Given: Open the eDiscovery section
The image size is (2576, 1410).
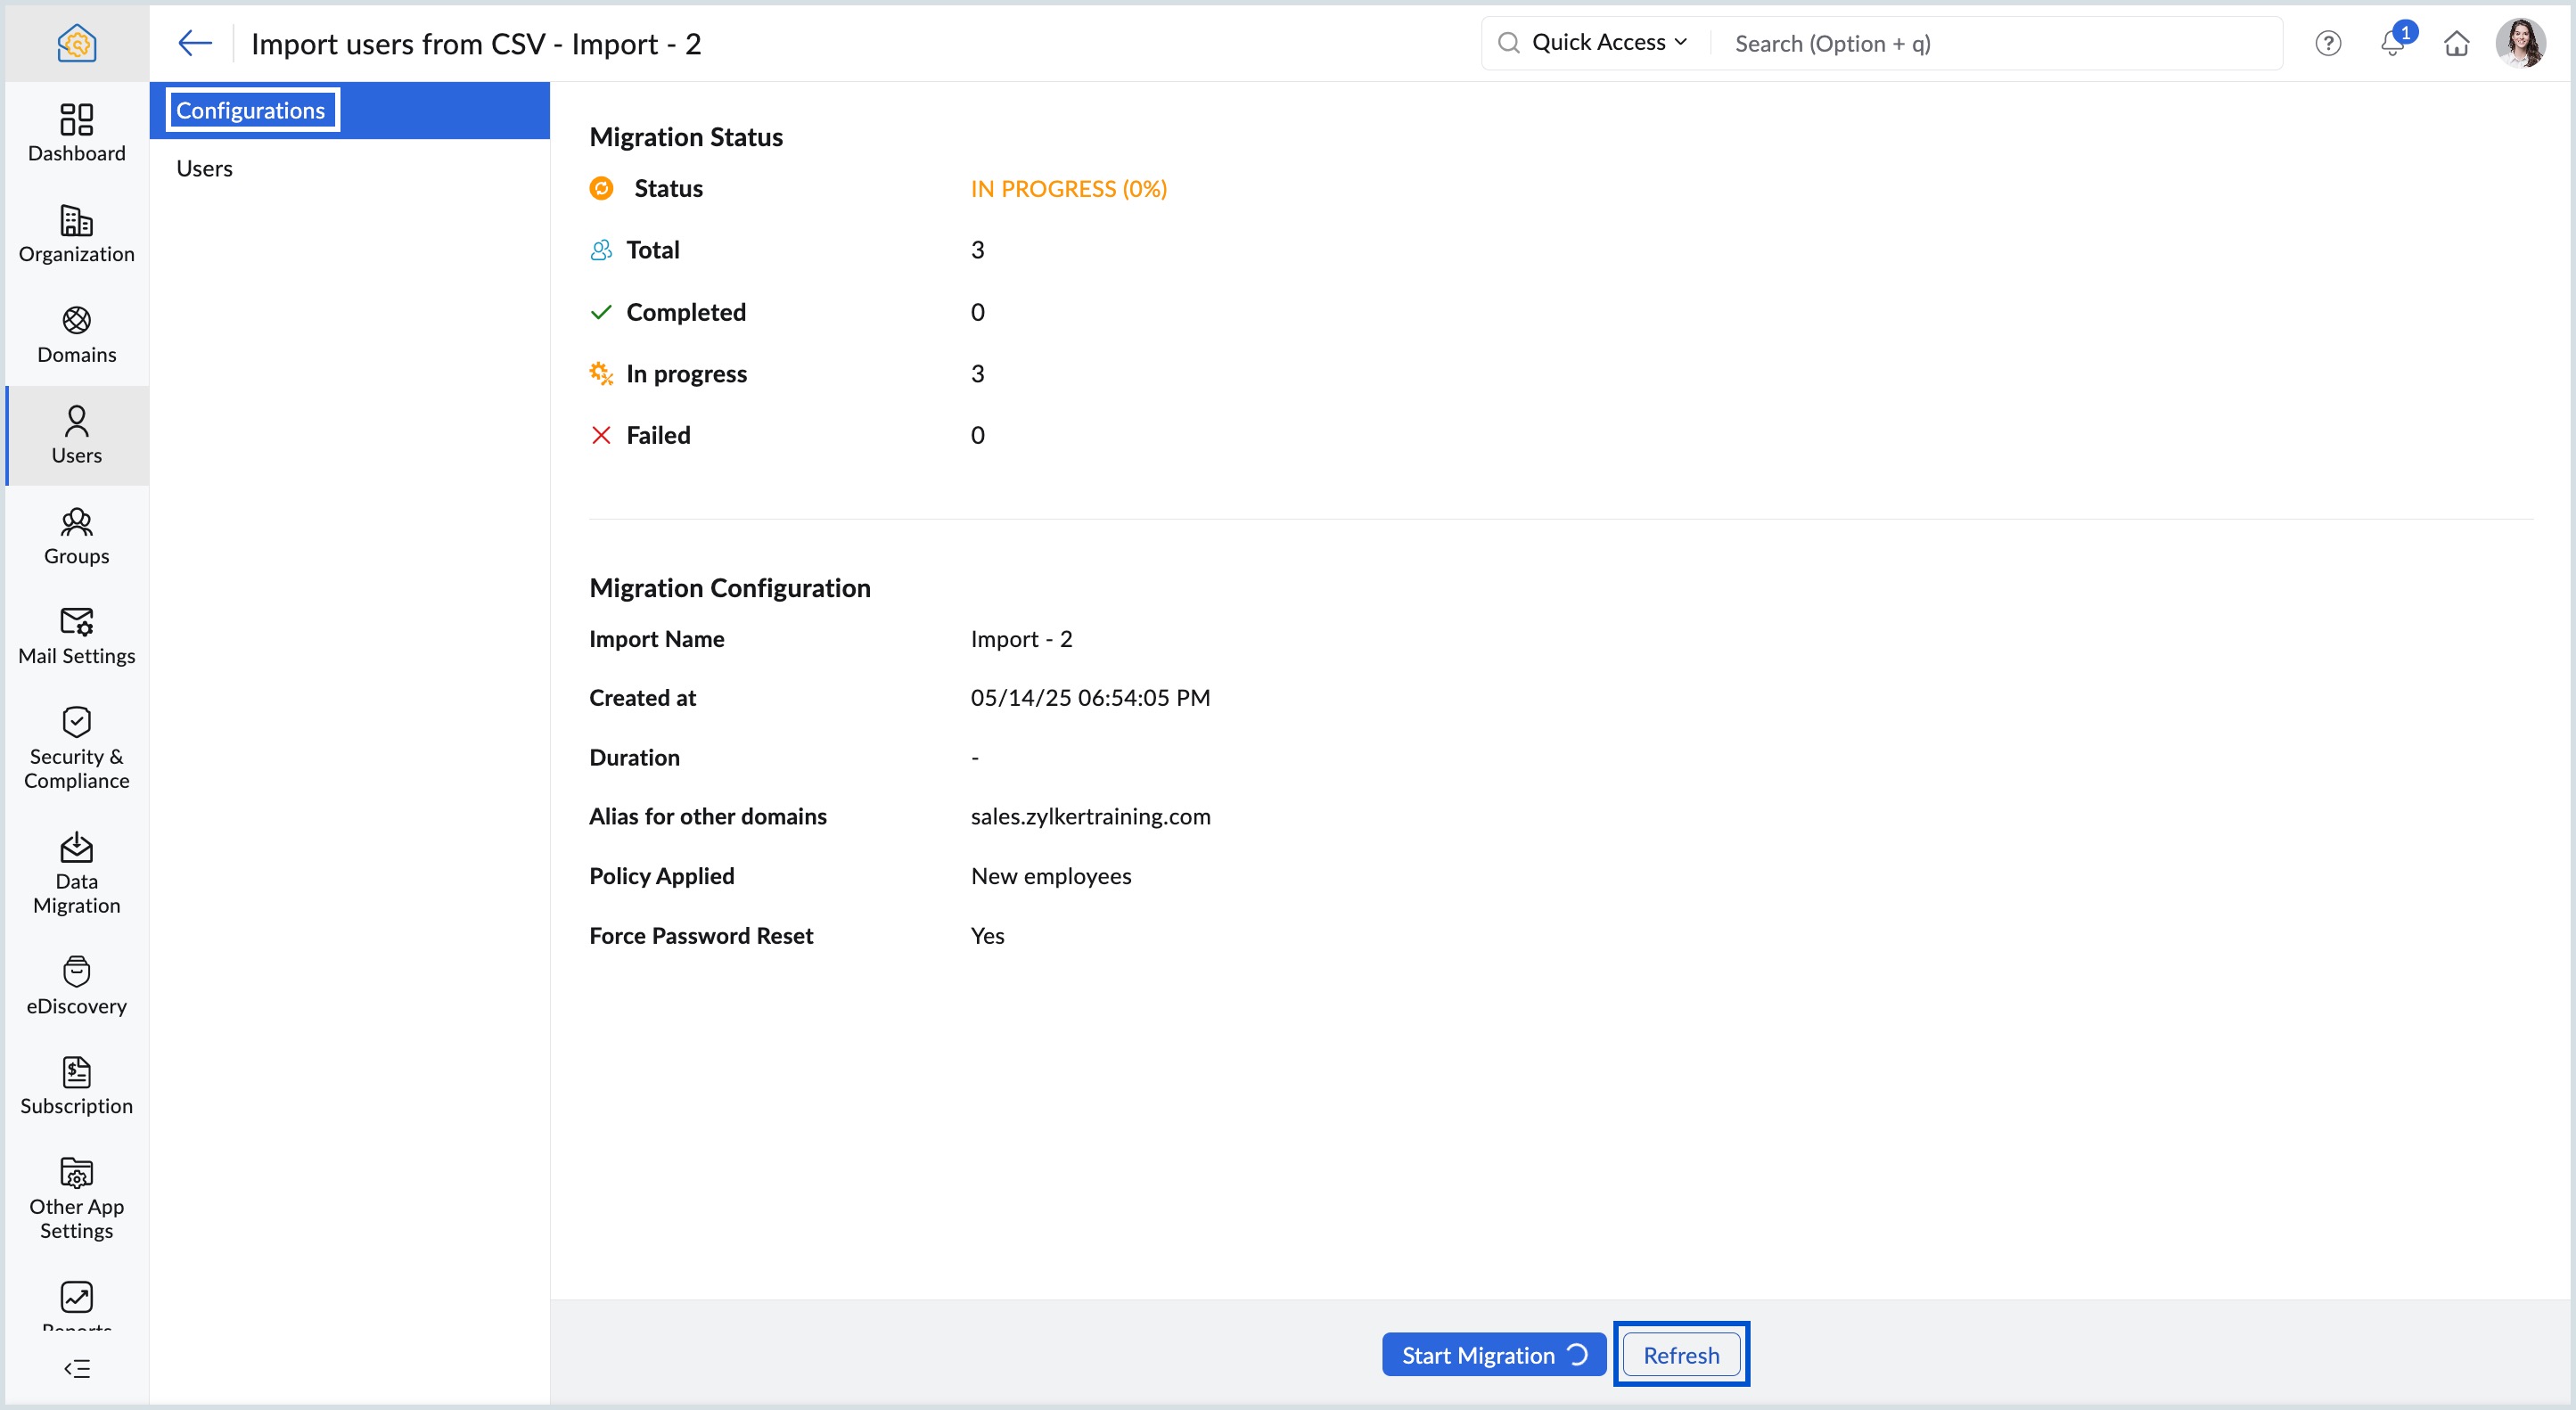Looking at the screenshot, I should coord(76,986).
